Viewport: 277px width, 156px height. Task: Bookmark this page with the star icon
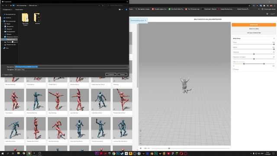(x=249, y=6)
